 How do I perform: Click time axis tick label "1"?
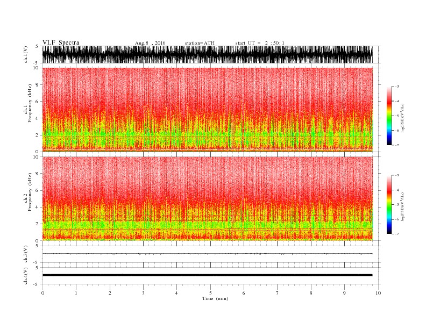click(76, 293)
